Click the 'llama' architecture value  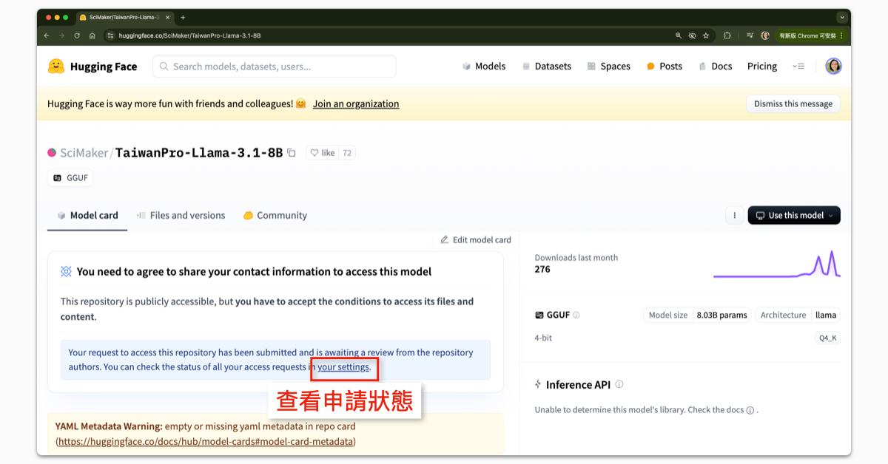tap(826, 315)
